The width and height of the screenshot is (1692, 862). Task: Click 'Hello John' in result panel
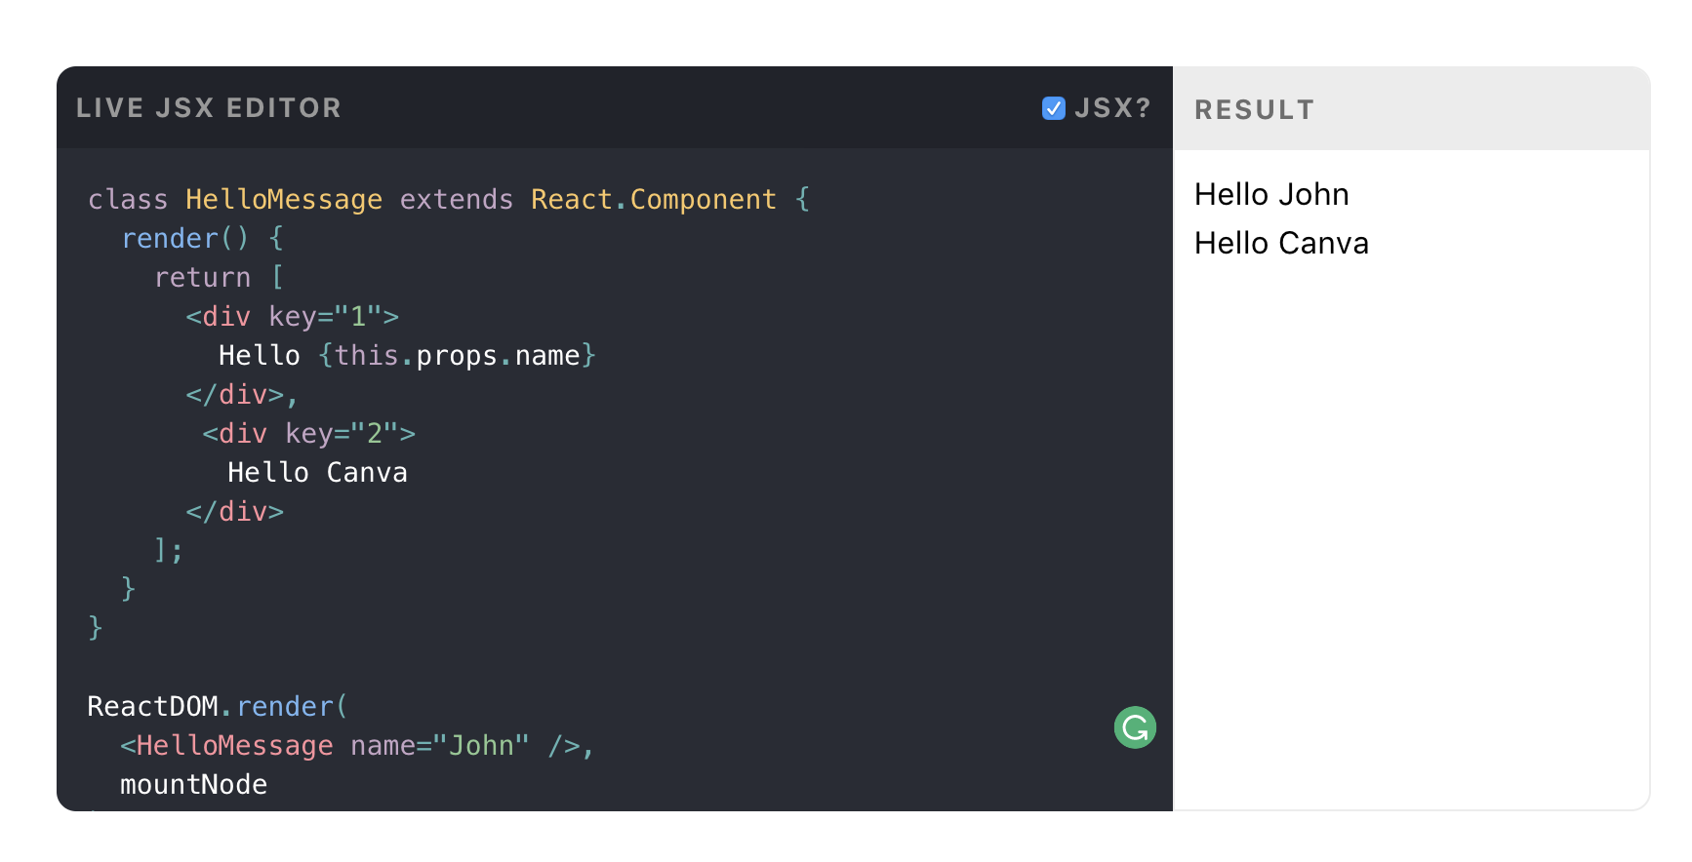click(1270, 195)
